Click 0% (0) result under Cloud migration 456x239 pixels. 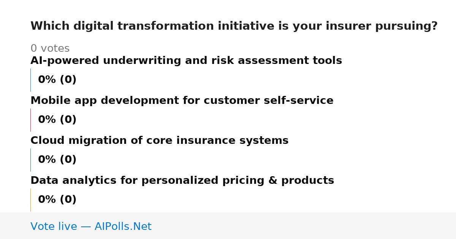tap(57, 160)
